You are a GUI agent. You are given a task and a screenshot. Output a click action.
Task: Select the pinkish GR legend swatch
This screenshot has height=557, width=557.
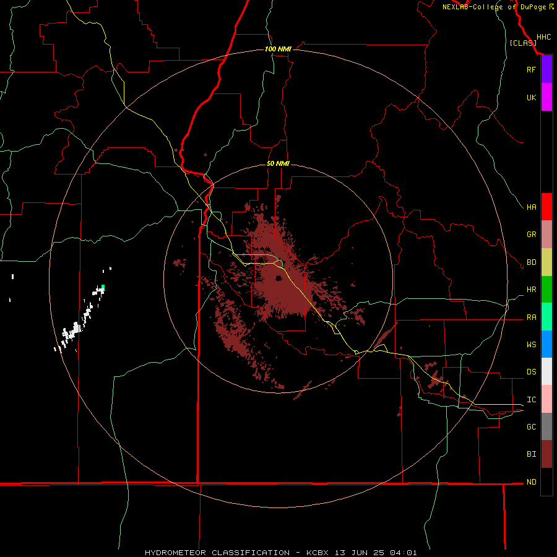click(546, 235)
